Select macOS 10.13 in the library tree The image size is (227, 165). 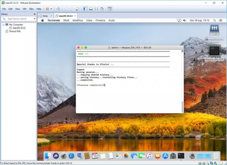[x=19, y=28]
